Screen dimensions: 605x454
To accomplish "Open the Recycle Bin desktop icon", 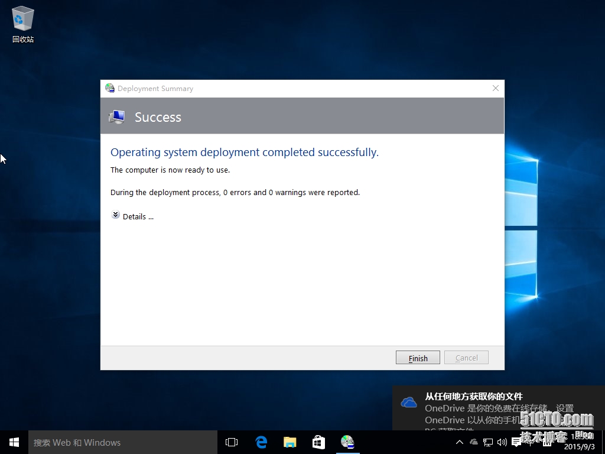I will point(23,24).
